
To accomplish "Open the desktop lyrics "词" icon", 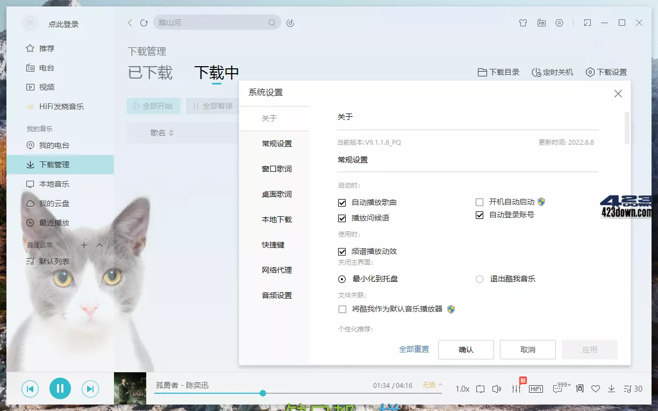I will pos(580,388).
